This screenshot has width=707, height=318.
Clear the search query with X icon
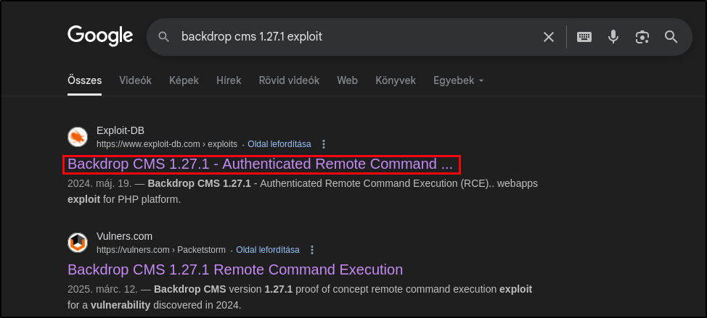pos(548,37)
